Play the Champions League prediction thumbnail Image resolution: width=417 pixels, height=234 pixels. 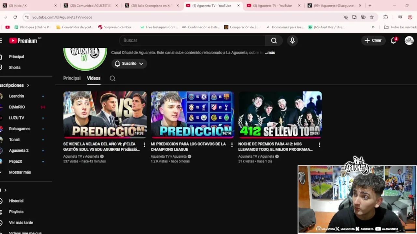click(x=192, y=115)
